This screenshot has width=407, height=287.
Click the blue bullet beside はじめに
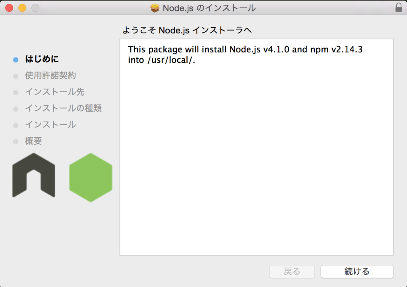click(x=16, y=60)
